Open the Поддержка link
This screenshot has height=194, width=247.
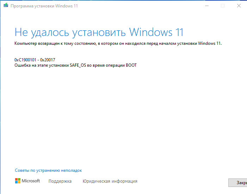(x=60, y=181)
